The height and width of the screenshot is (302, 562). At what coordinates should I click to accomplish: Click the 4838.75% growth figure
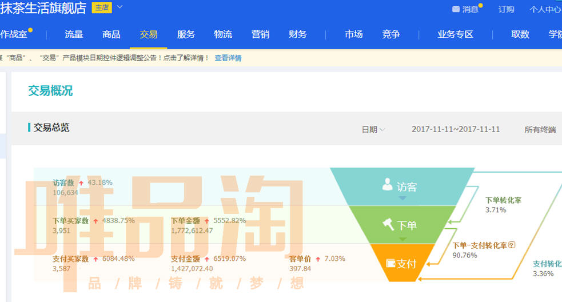tap(118, 221)
